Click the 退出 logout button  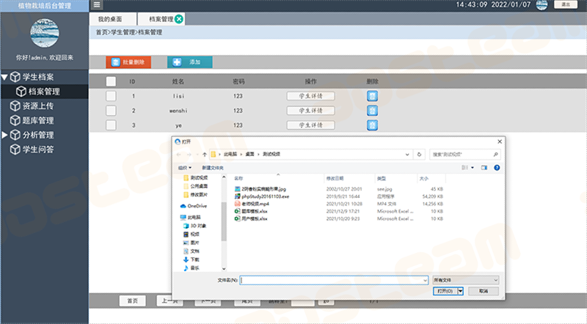565,4
